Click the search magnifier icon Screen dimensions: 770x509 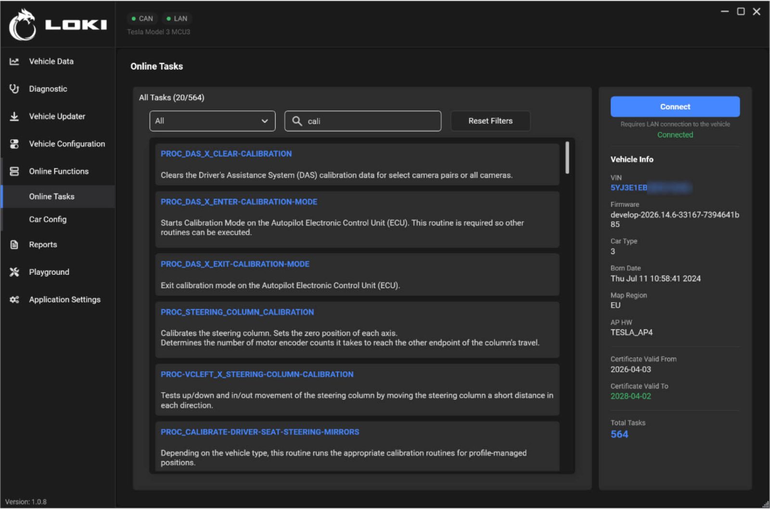[x=297, y=121]
